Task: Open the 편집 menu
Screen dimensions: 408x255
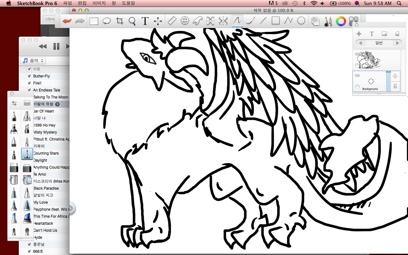Action: coord(82,3)
